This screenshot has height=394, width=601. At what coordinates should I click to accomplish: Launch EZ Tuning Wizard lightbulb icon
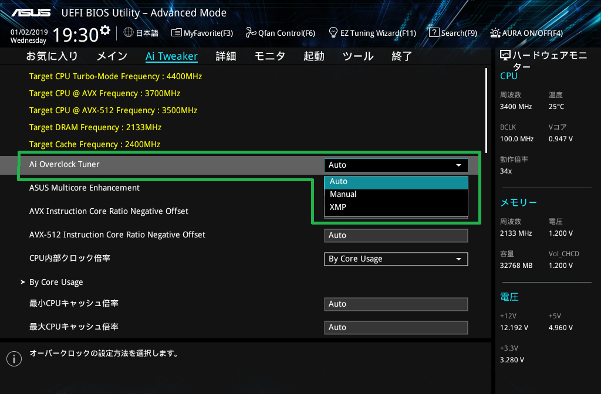[x=333, y=32]
